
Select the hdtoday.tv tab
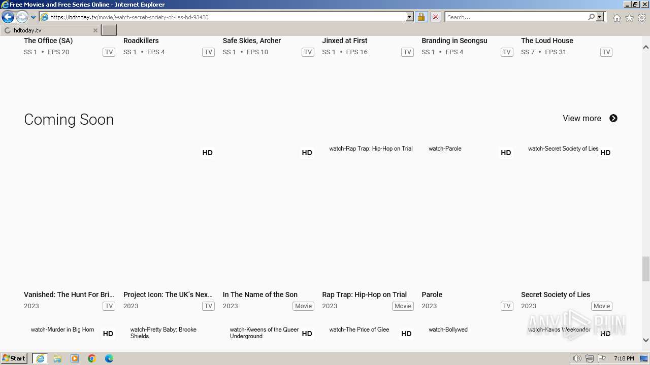pyautogui.click(x=50, y=30)
